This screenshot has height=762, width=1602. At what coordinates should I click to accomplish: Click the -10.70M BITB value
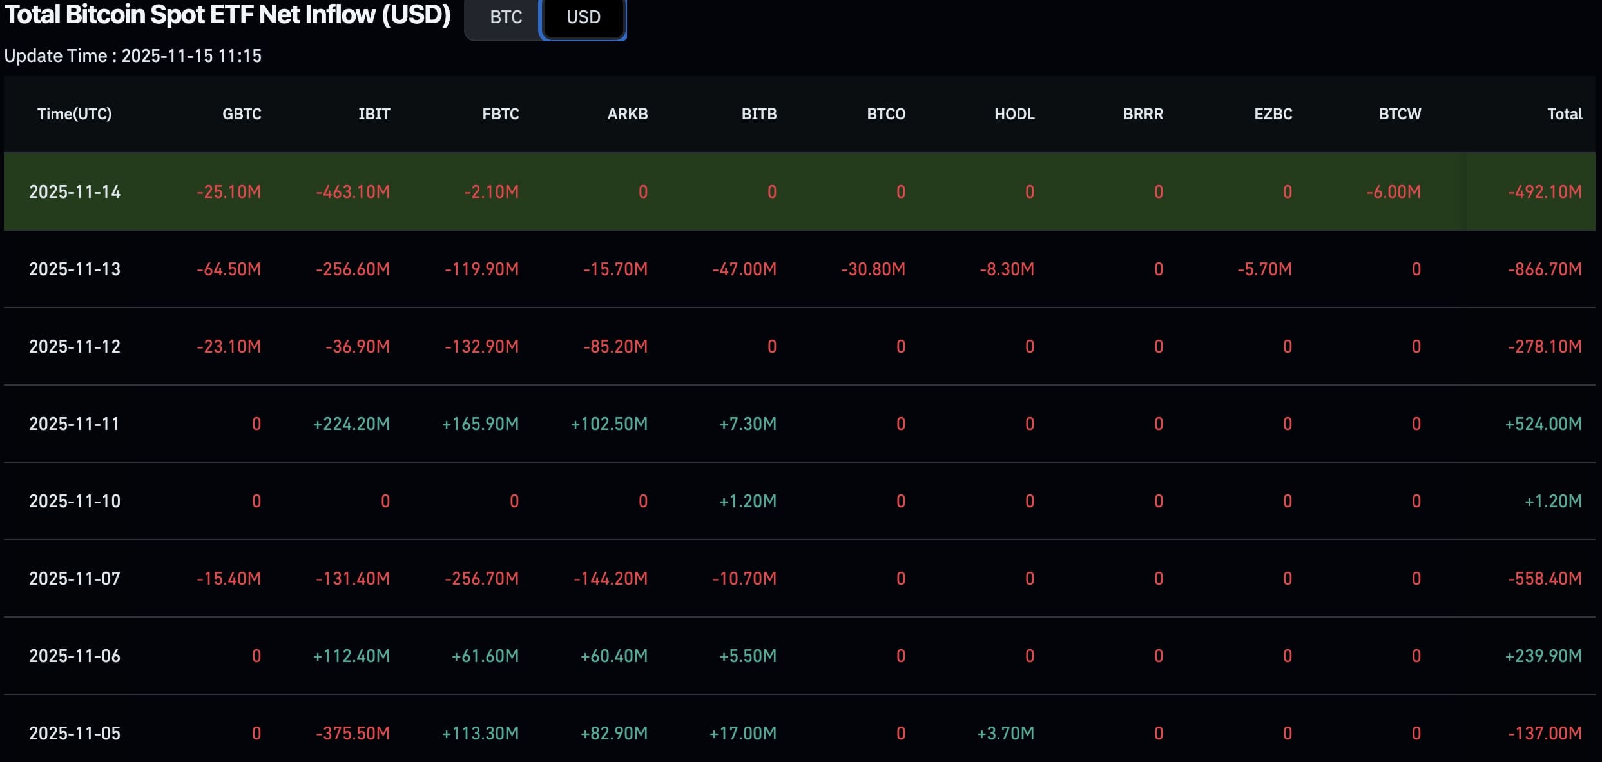tap(744, 579)
